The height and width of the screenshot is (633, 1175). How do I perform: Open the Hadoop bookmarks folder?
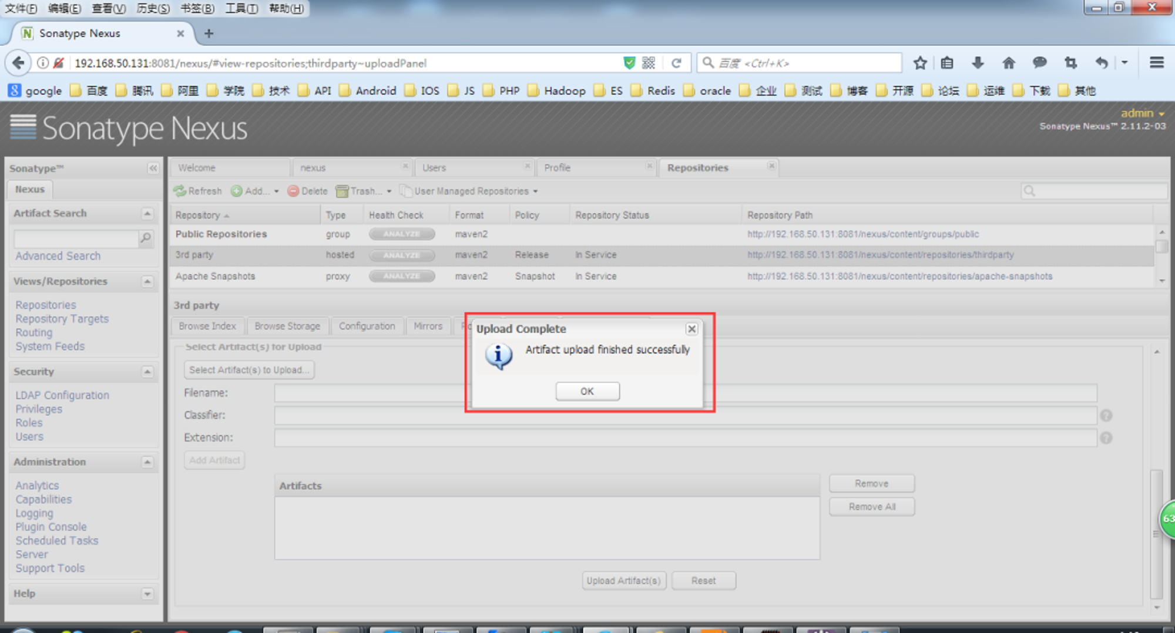[557, 90]
